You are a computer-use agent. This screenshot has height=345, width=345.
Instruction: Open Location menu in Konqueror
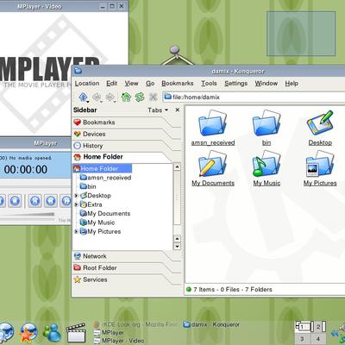[x=87, y=84]
